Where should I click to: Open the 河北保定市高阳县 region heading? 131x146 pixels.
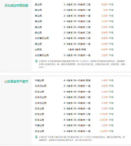coord(16,6)
